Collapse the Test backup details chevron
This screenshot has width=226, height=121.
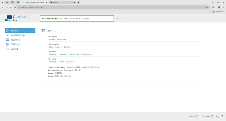pyautogui.click(x=54, y=31)
